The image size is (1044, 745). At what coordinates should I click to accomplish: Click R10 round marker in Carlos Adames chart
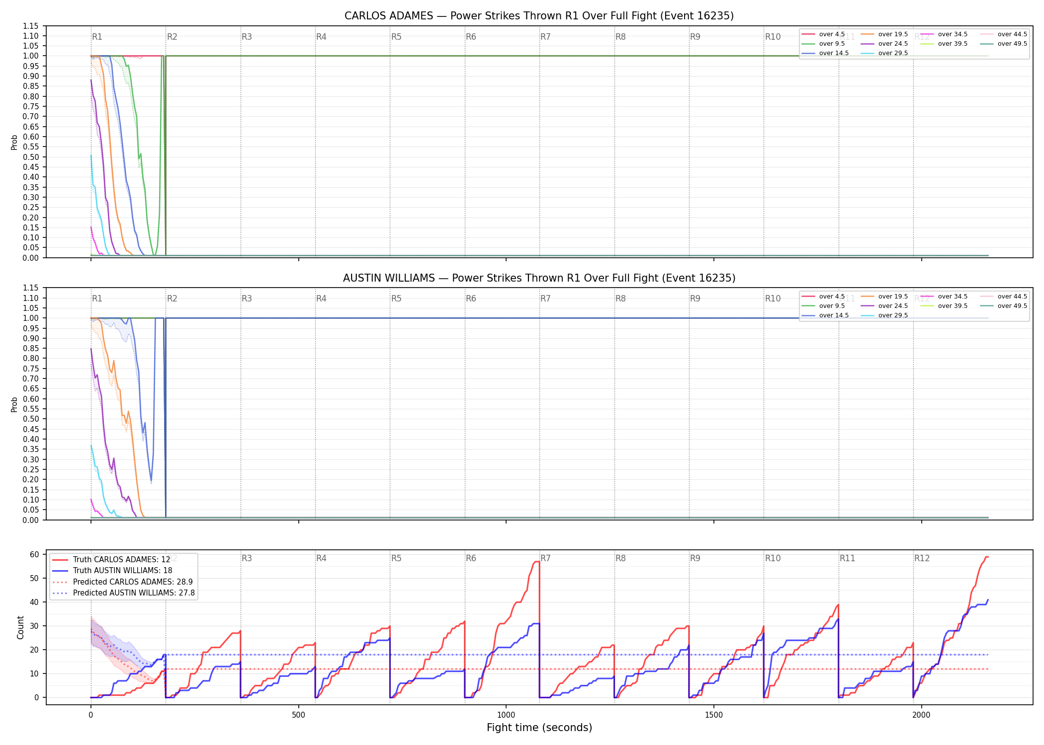[773, 37]
